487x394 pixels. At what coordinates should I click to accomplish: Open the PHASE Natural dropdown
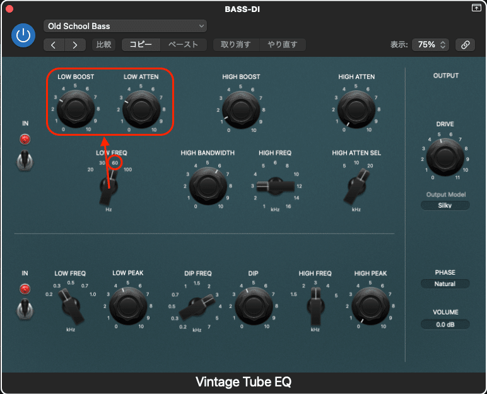click(x=445, y=284)
